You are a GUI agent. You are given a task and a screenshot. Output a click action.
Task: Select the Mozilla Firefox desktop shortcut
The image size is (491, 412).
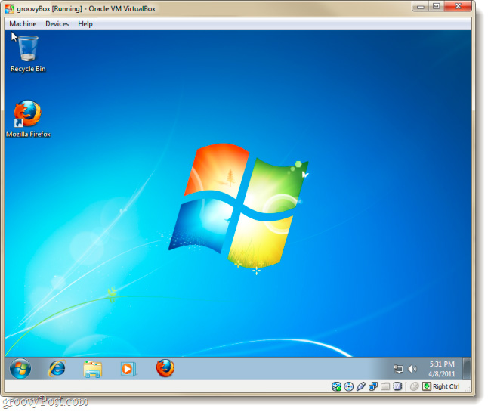point(28,119)
